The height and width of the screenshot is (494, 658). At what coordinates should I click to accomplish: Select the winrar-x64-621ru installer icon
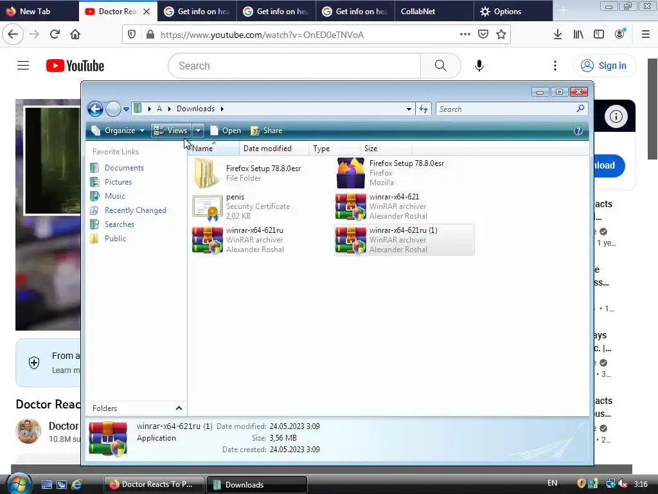tap(208, 240)
